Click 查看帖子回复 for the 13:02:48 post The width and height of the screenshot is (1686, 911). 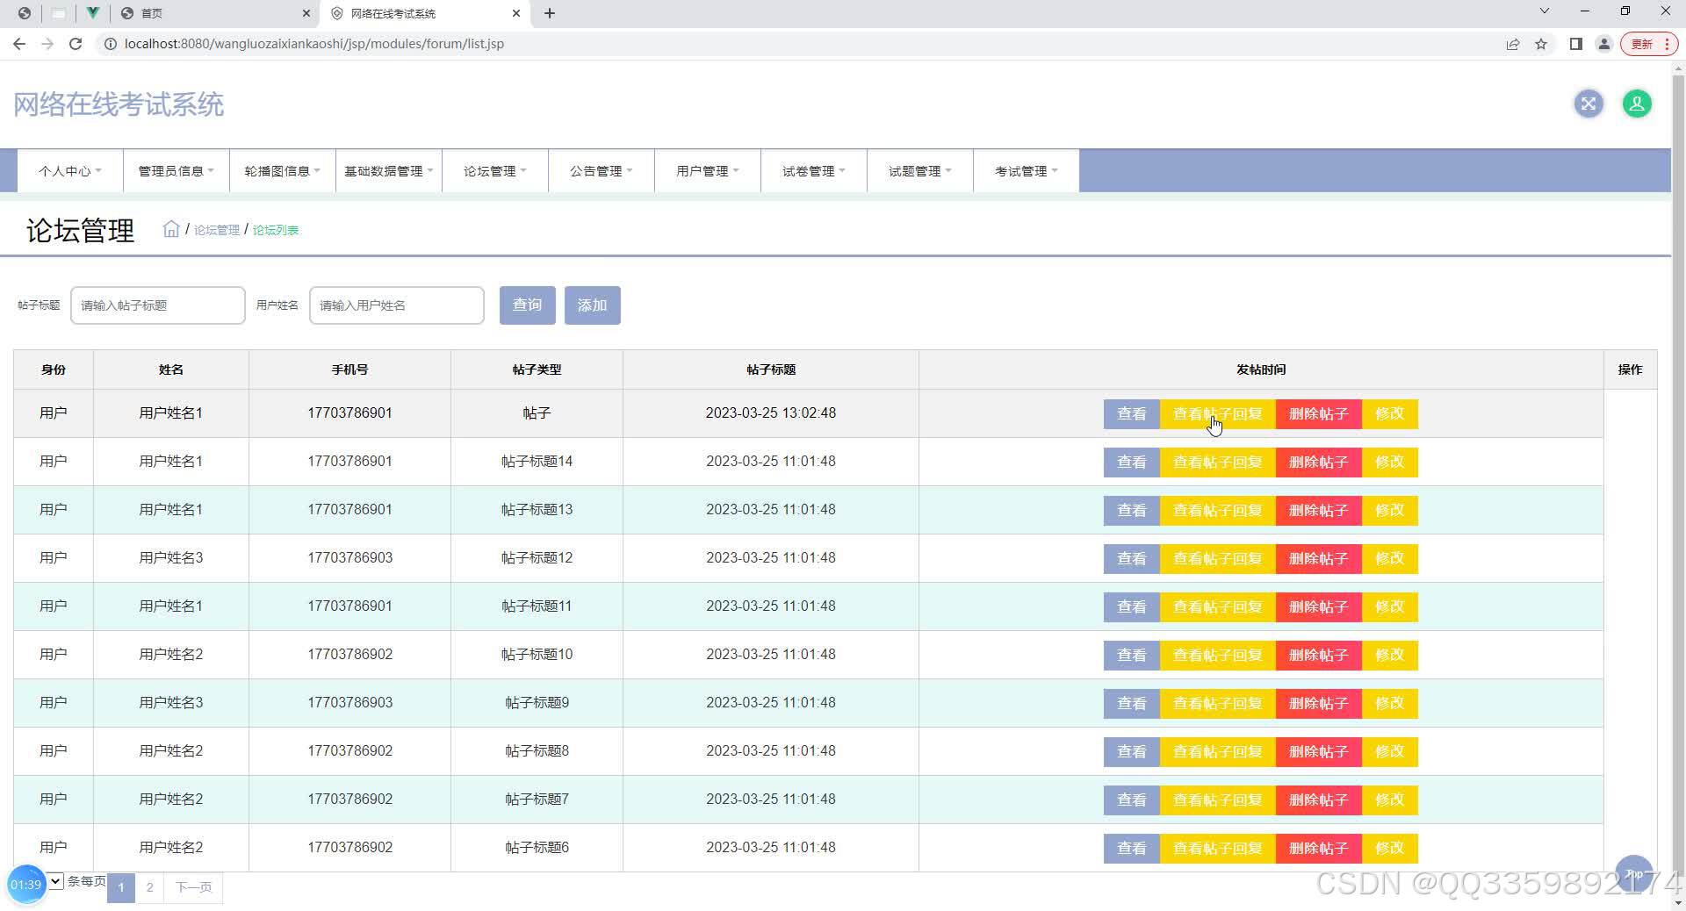pos(1217,414)
